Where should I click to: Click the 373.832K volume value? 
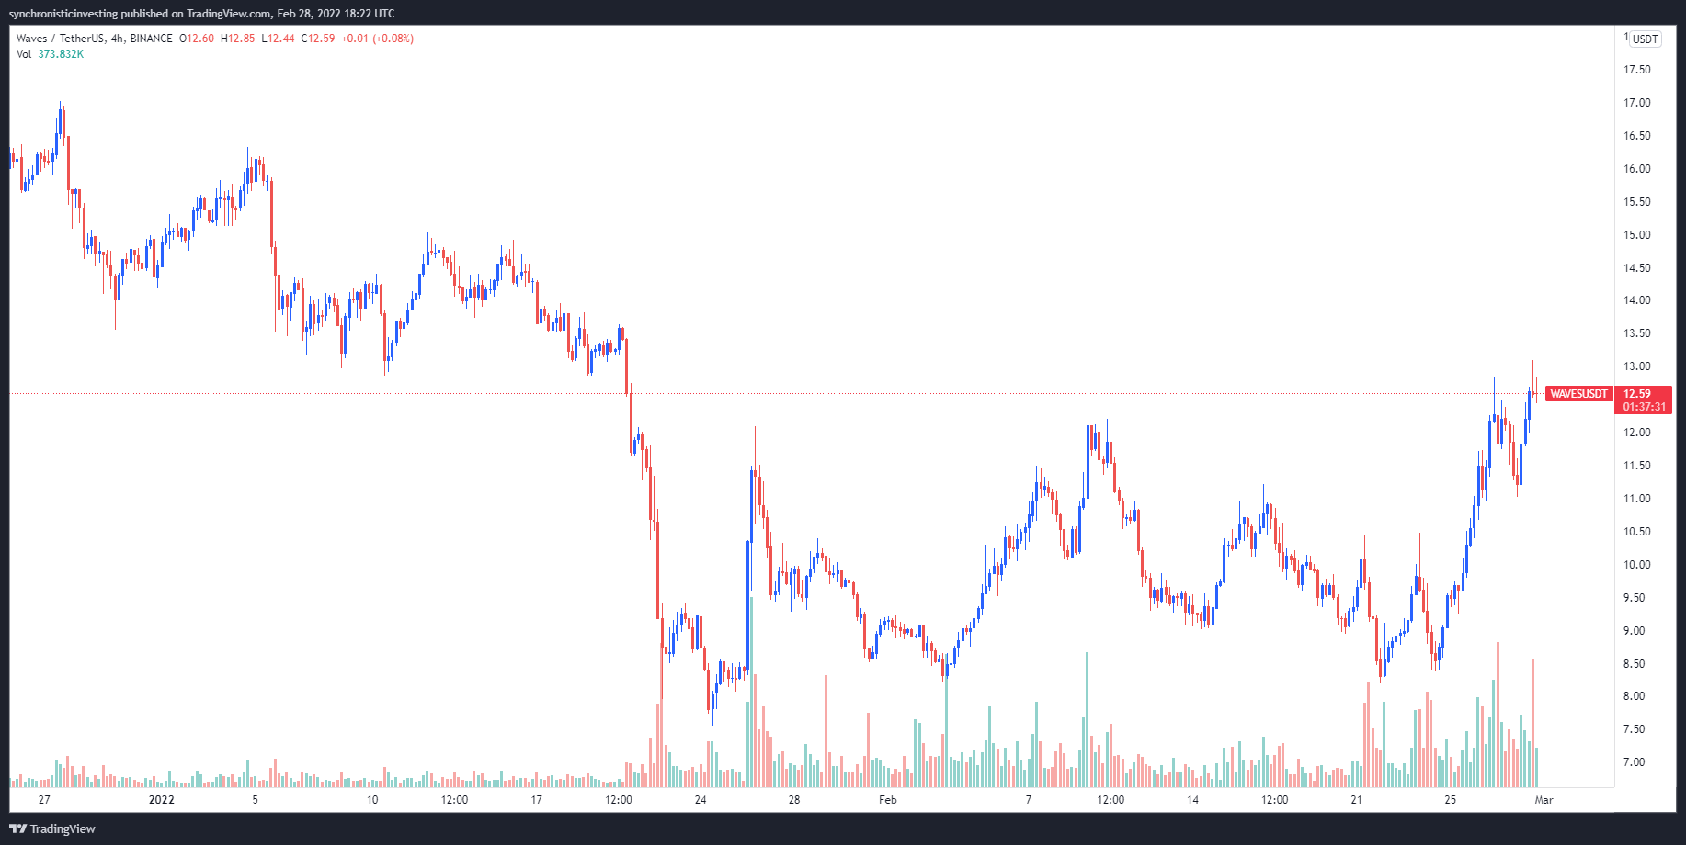pos(61,54)
